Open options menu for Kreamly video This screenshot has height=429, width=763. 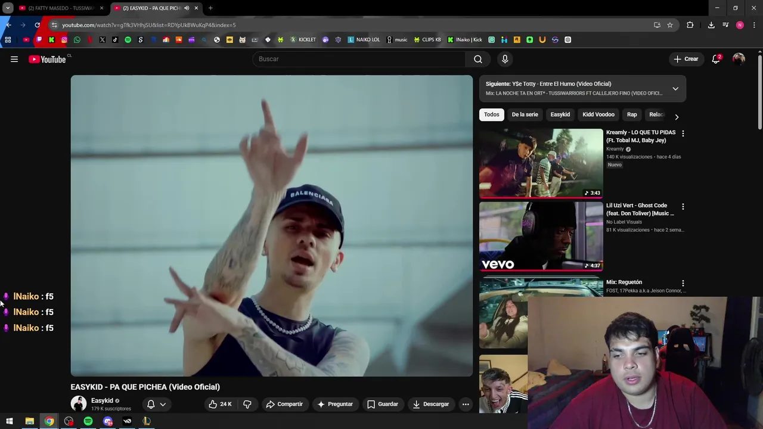683,133
